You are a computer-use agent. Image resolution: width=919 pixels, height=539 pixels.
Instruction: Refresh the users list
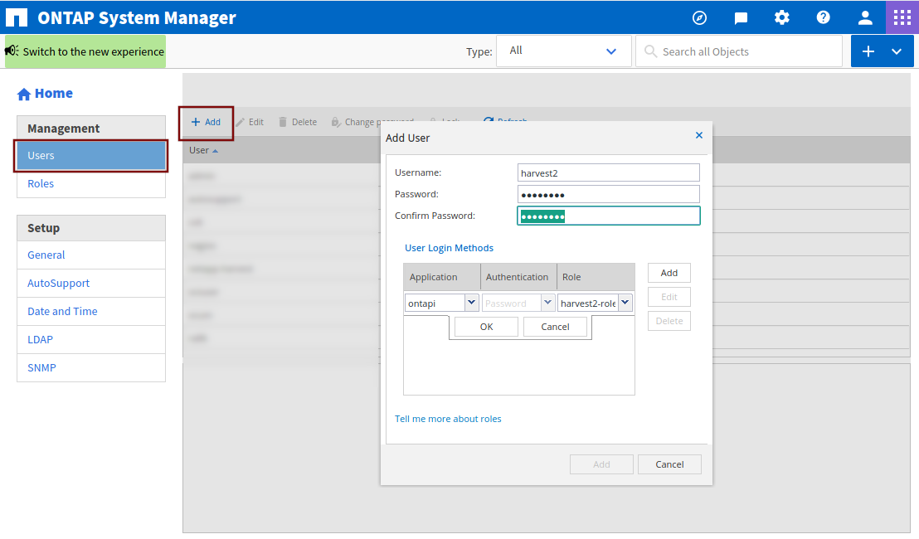[x=504, y=121]
